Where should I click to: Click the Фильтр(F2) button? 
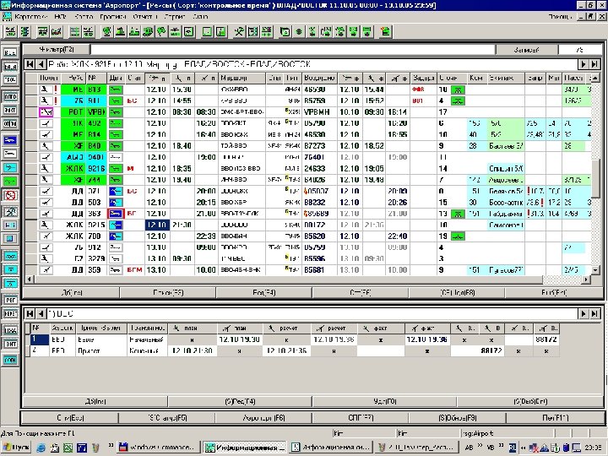point(57,49)
